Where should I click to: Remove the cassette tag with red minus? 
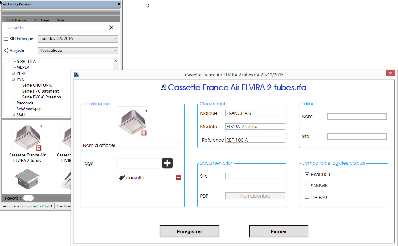(178, 178)
